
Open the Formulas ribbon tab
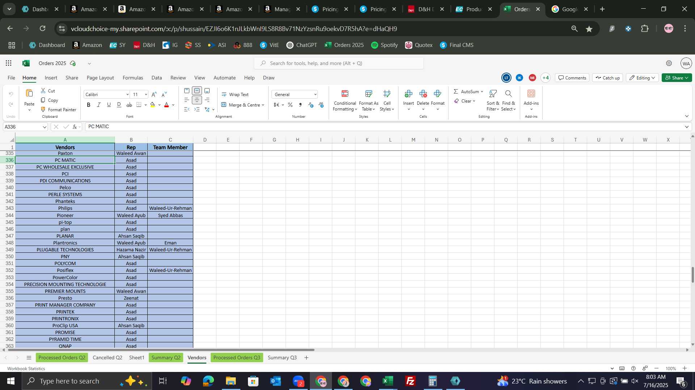(133, 78)
